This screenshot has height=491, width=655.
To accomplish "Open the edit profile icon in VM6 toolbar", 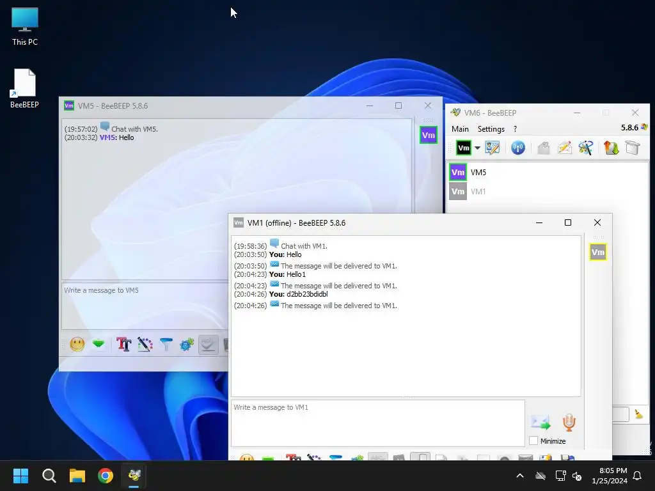I will click(x=492, y=148).
